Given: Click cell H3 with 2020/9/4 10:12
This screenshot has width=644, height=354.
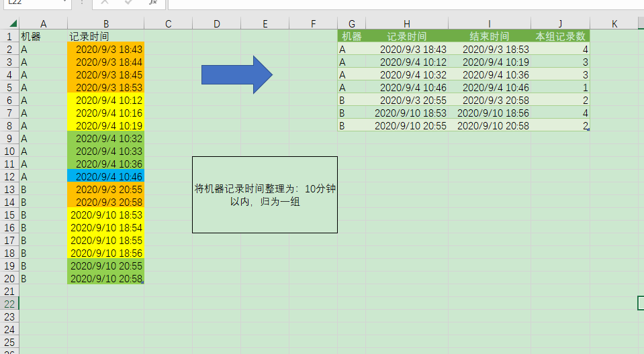Looking at the screenshot, I should coord(406,62).
